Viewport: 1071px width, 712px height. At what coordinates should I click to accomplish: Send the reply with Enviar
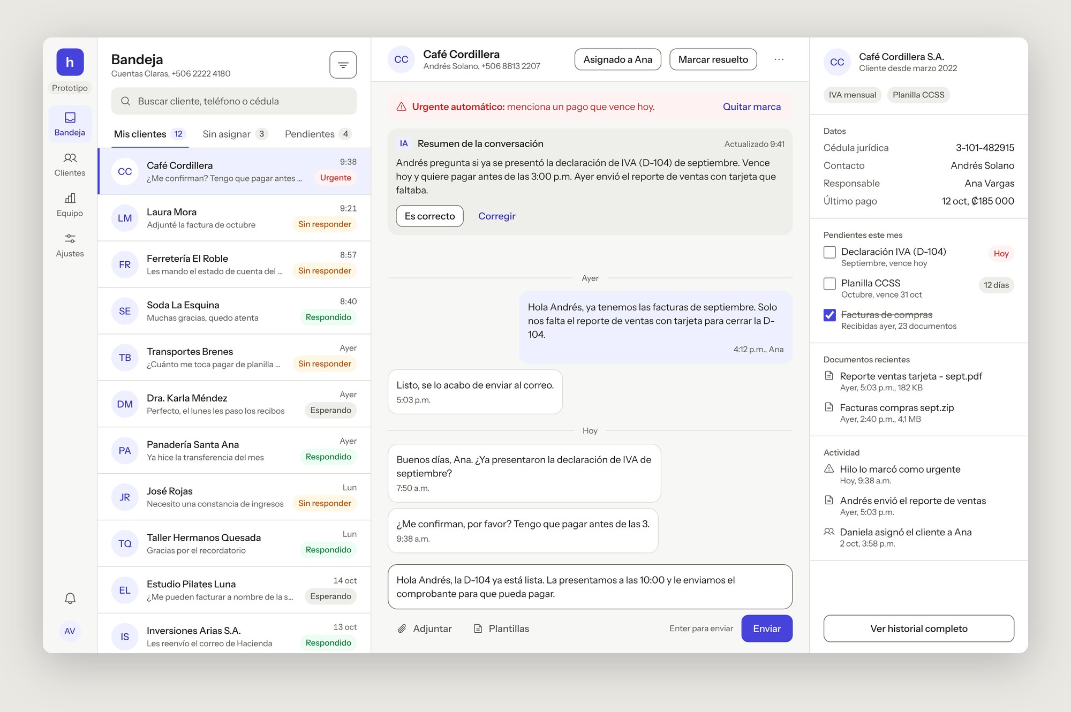(x=767, y=628)
